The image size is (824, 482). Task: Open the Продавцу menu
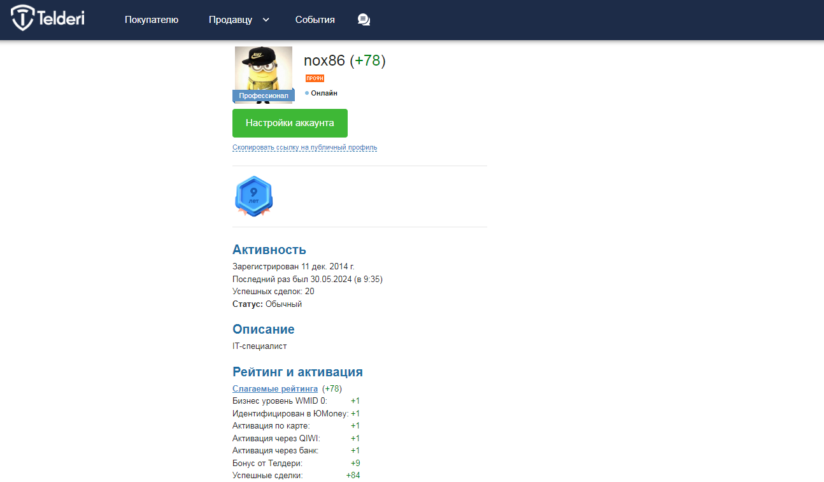pos(231,20)
